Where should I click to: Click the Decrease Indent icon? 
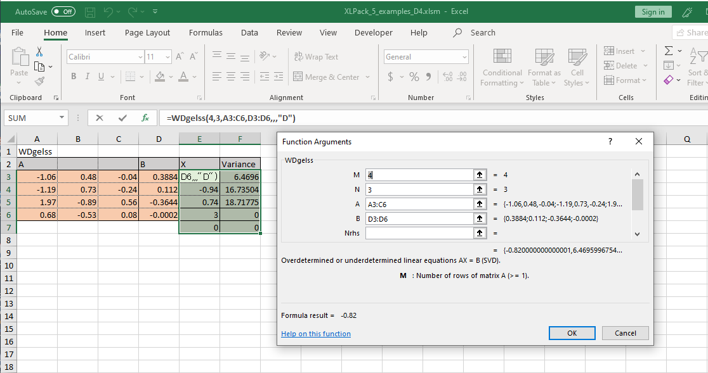(265, 77)
